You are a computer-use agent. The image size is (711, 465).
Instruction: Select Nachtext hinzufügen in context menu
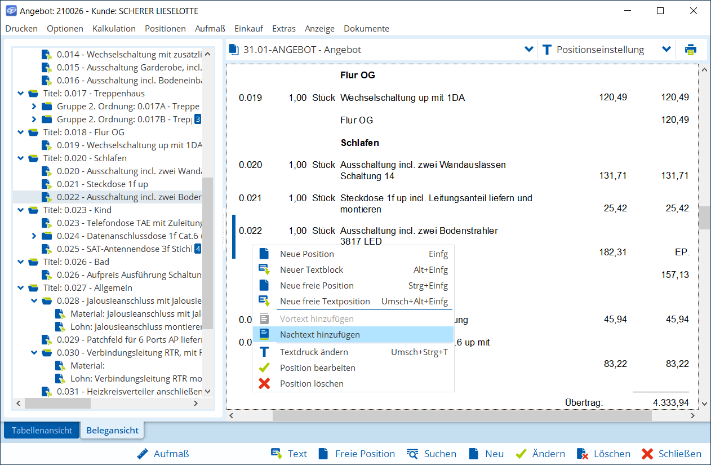click(x=319, y=334)
